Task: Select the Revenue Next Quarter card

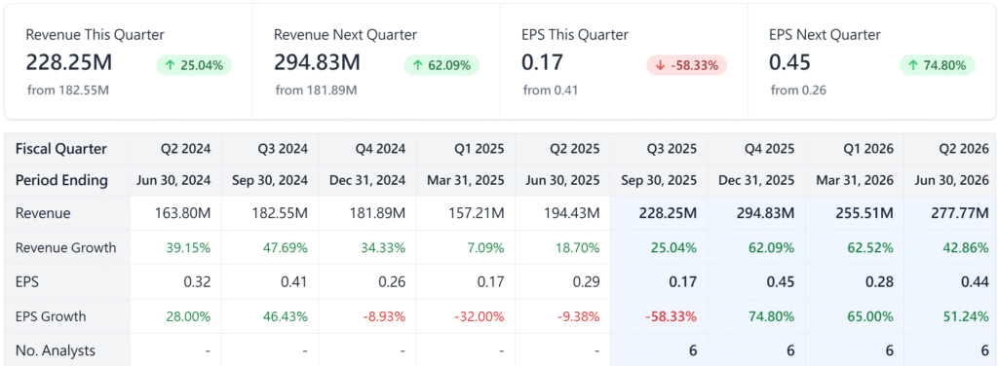Action: click(376, 61)
